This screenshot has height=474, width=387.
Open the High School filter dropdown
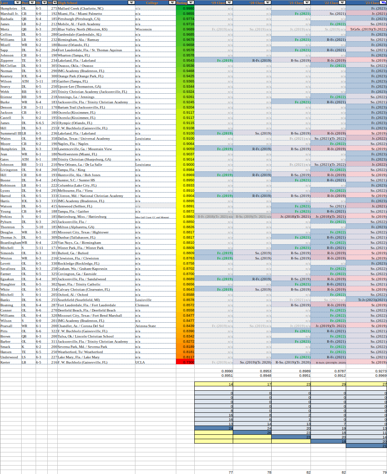pos(131,2)
